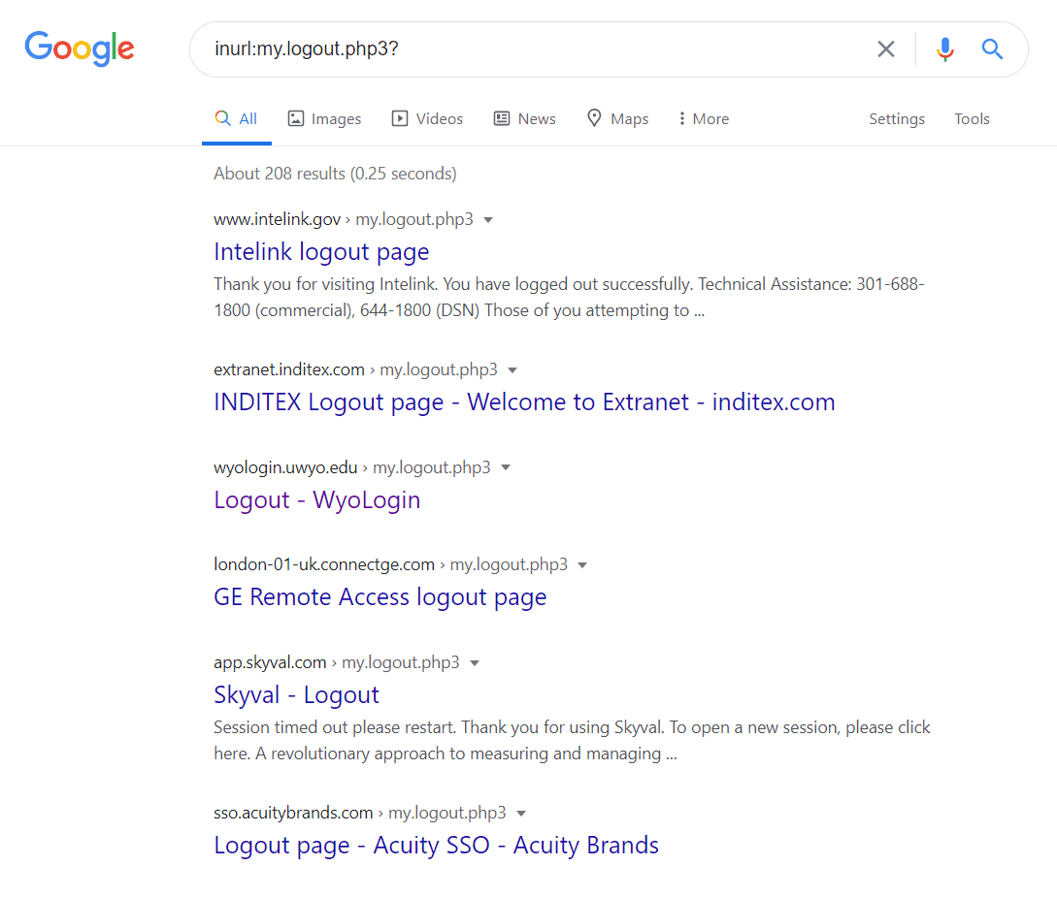Start a voice search with the microphone icon
The height and width of the screenshot is (898, 1057).
tap(944, 48)
